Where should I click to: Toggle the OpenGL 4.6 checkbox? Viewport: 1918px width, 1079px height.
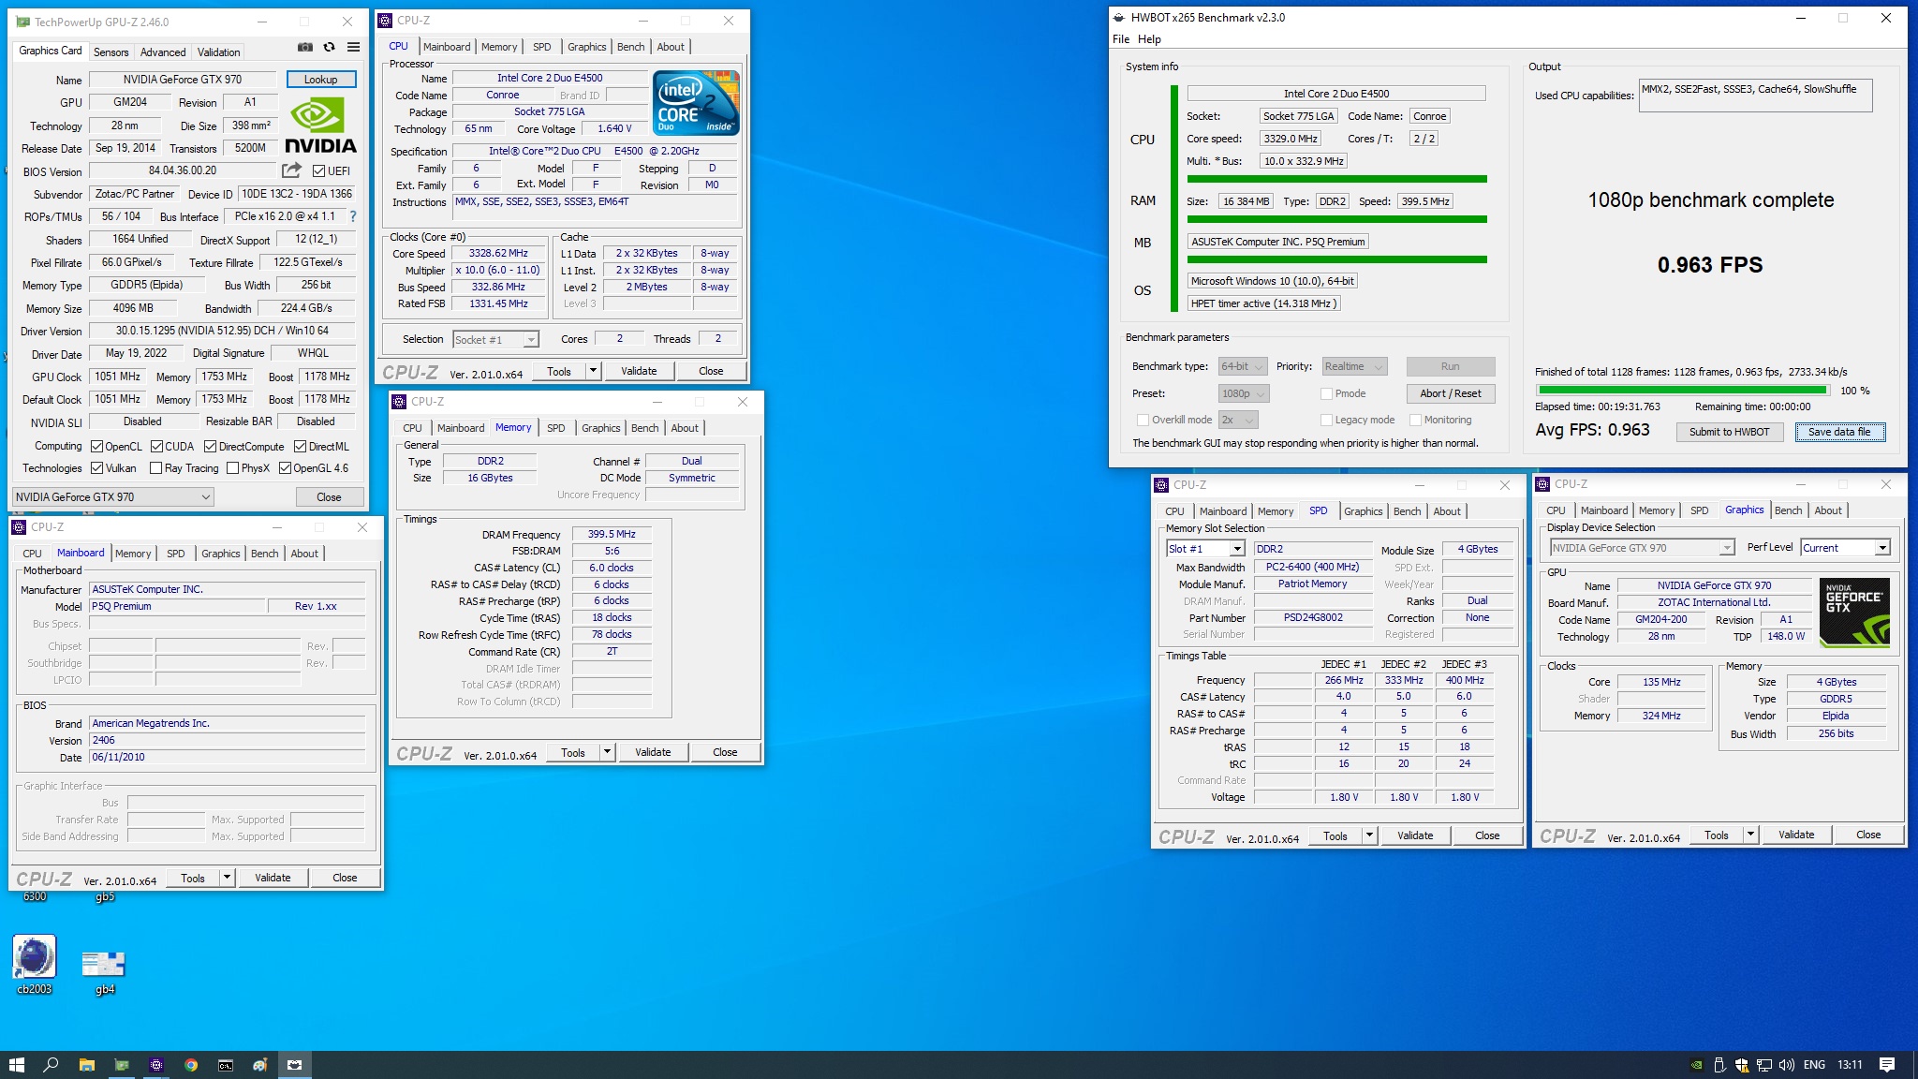tap(285, 467)
